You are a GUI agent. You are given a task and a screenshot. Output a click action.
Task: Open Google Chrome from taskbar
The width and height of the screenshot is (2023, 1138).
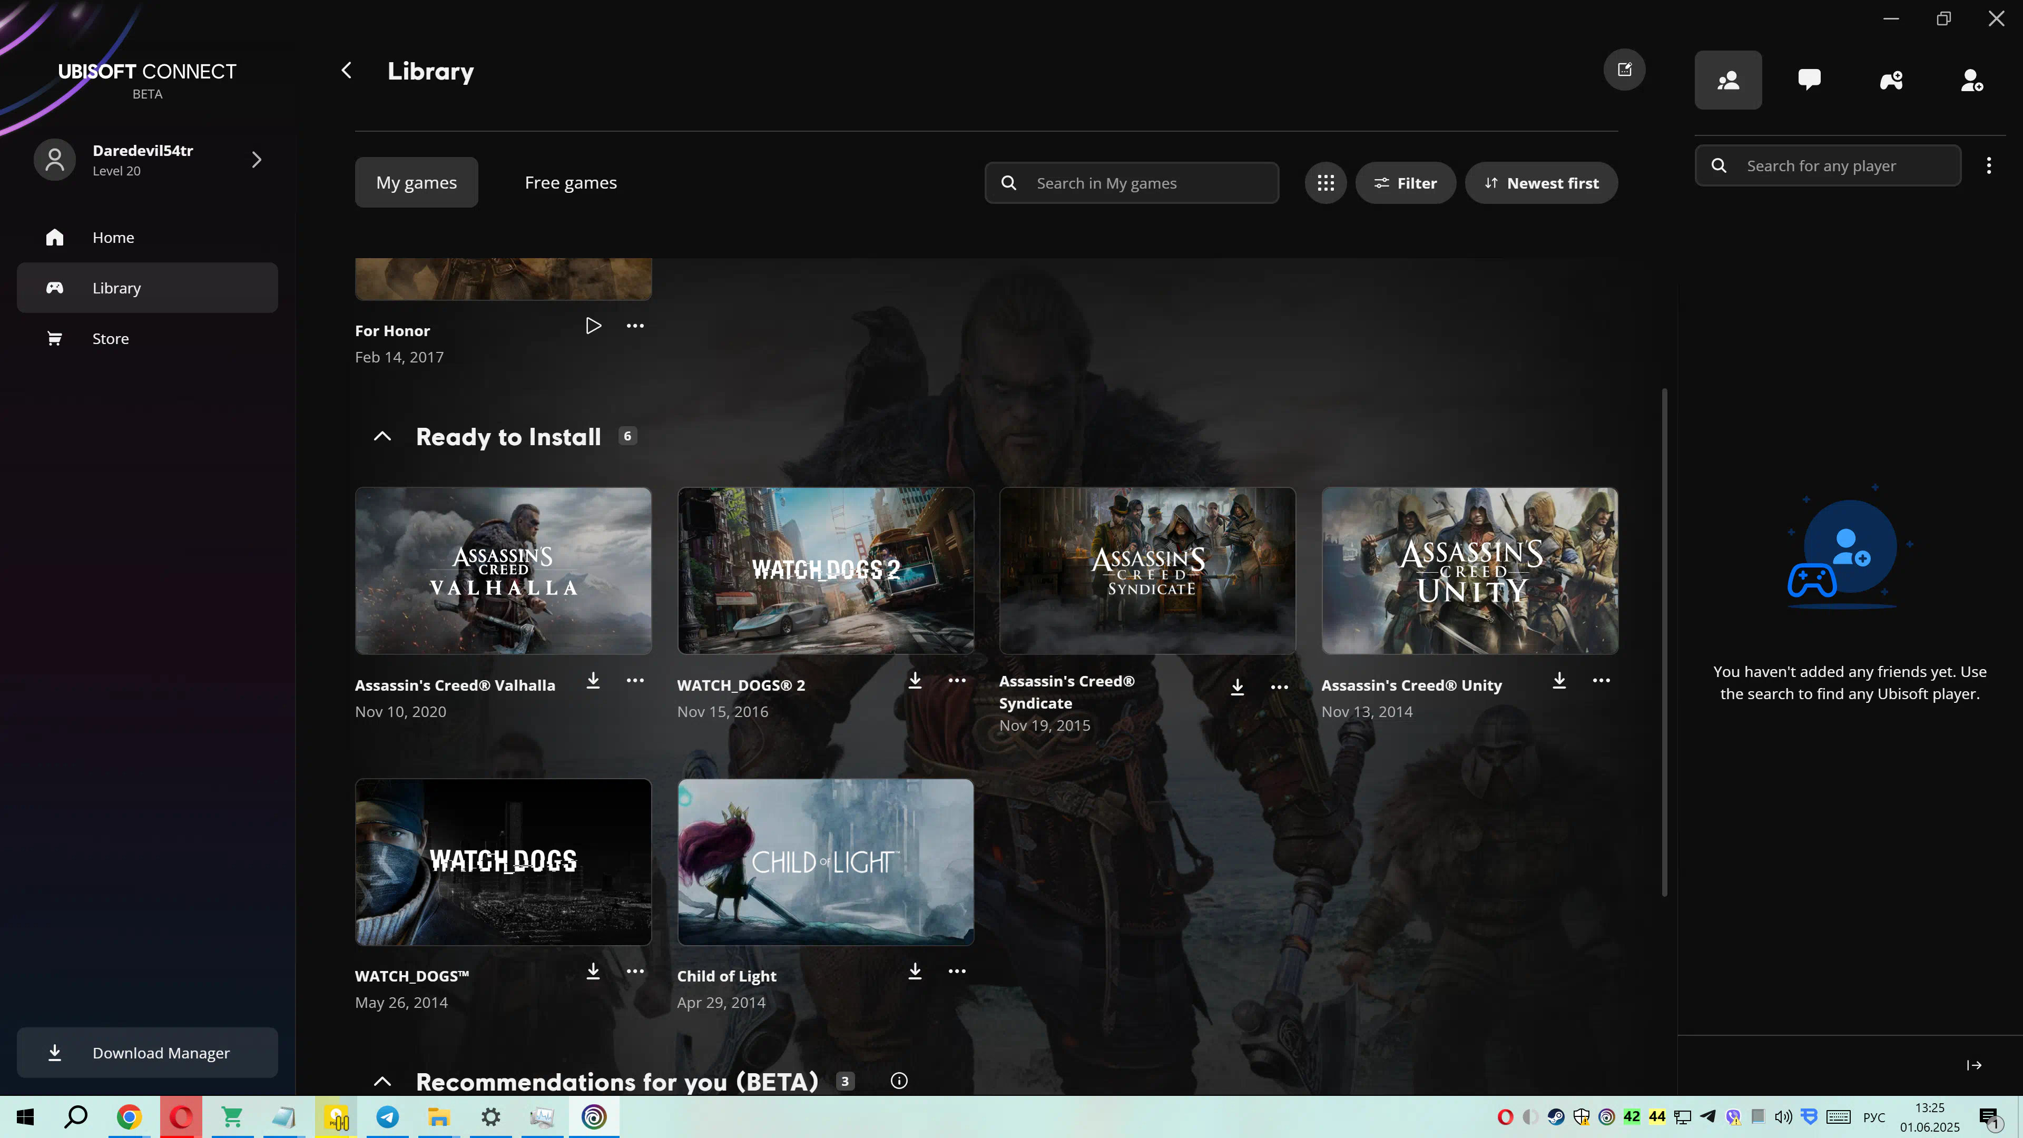[129, 1117]
